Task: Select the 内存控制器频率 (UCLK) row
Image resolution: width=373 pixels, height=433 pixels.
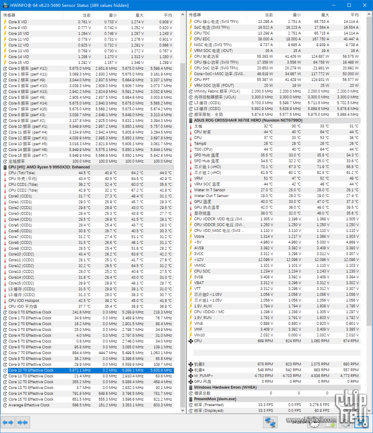Action: tap(274, 97)
